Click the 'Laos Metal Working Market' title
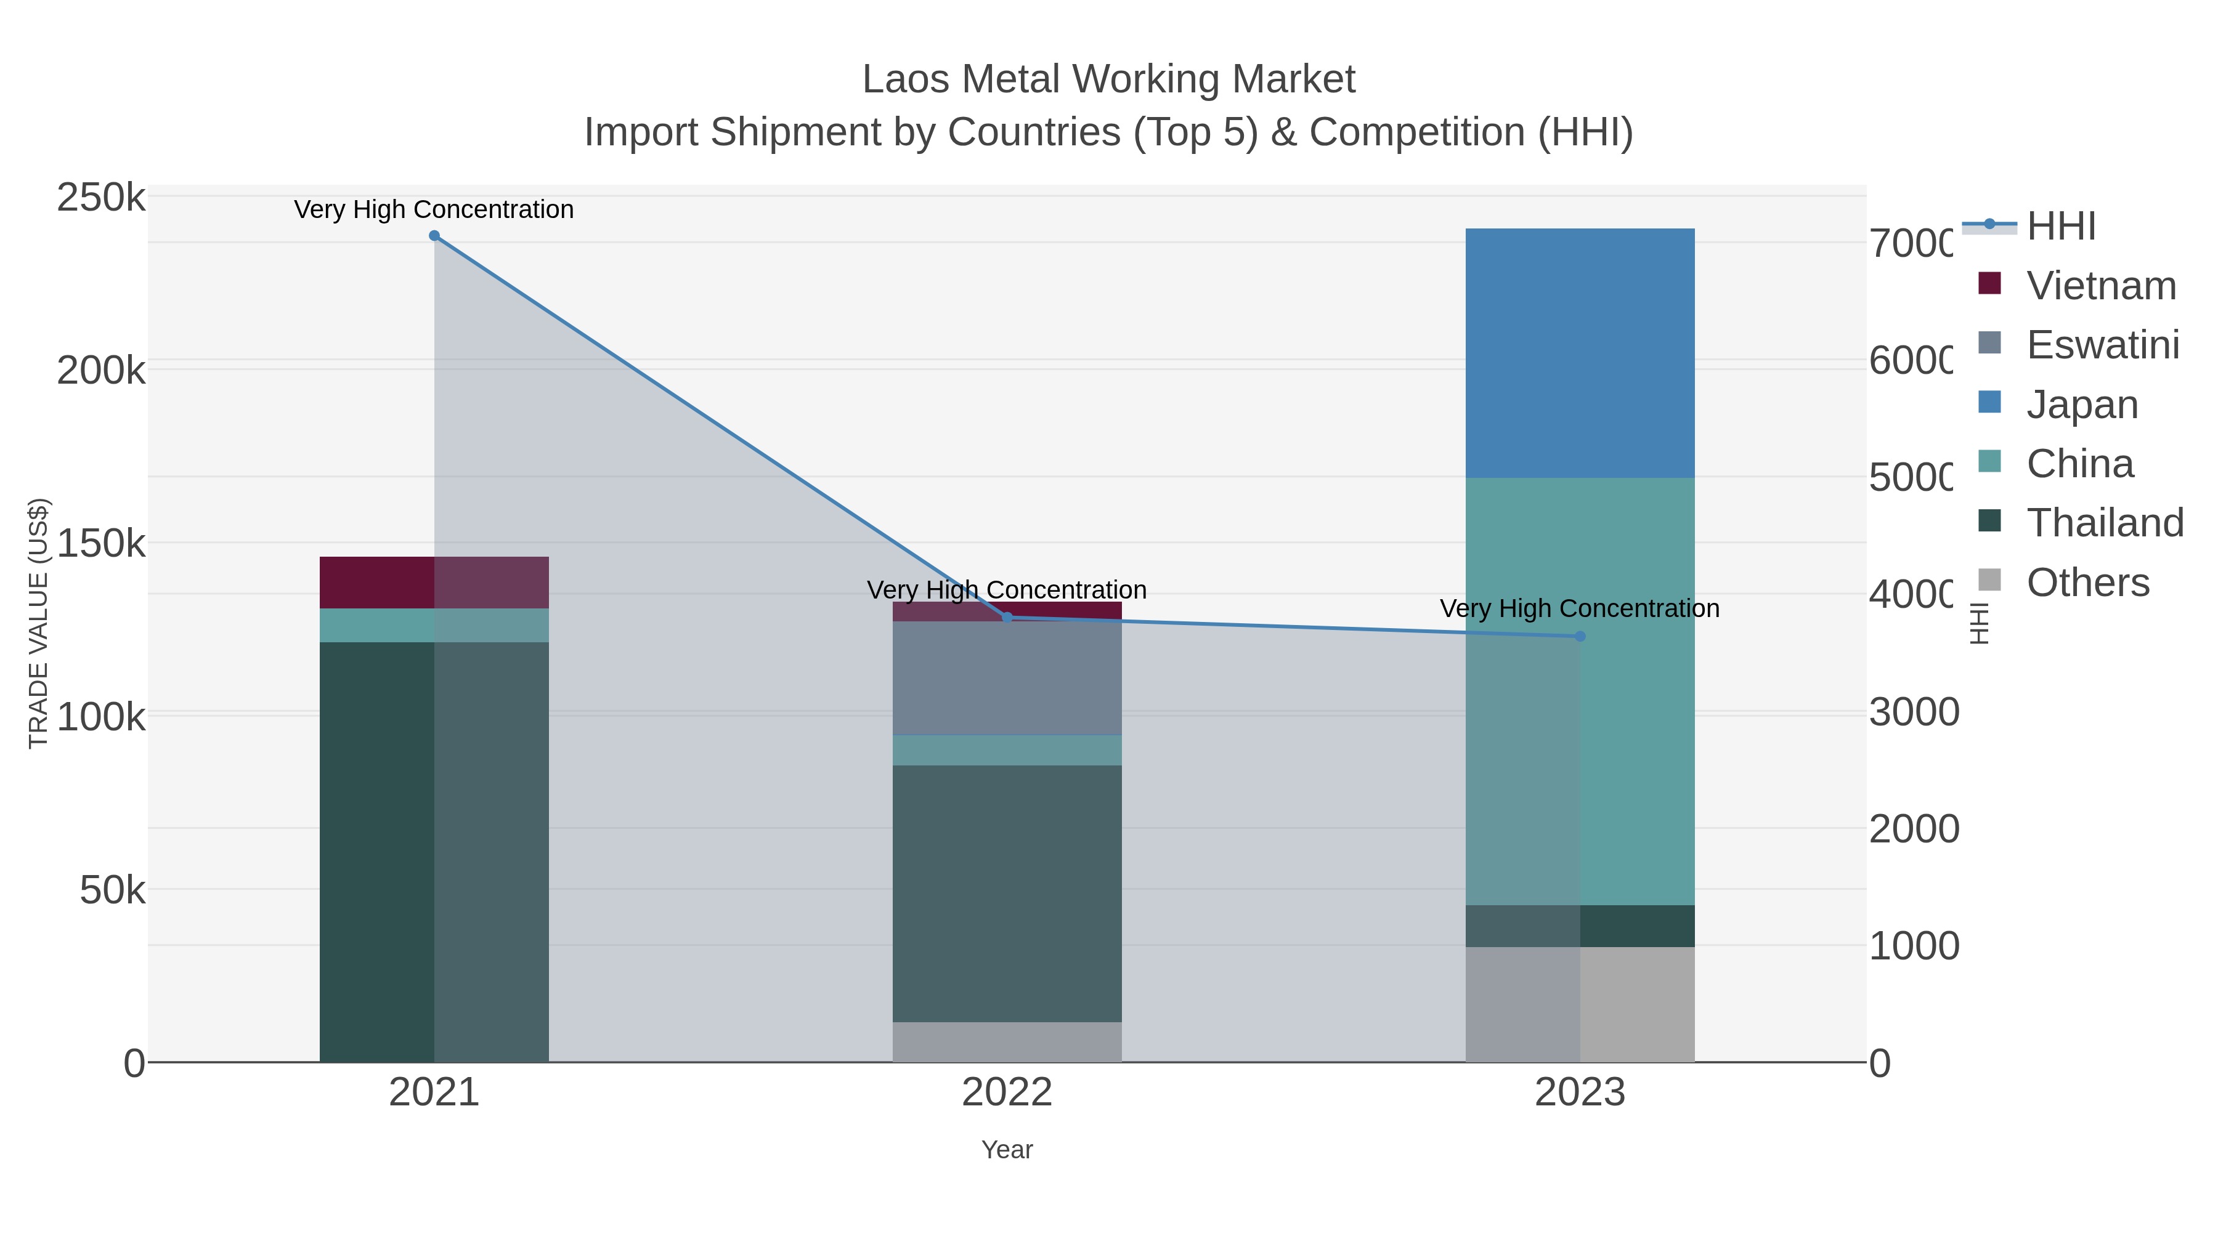This screenshot has height=1247, width=2218. click(1109, 79)
